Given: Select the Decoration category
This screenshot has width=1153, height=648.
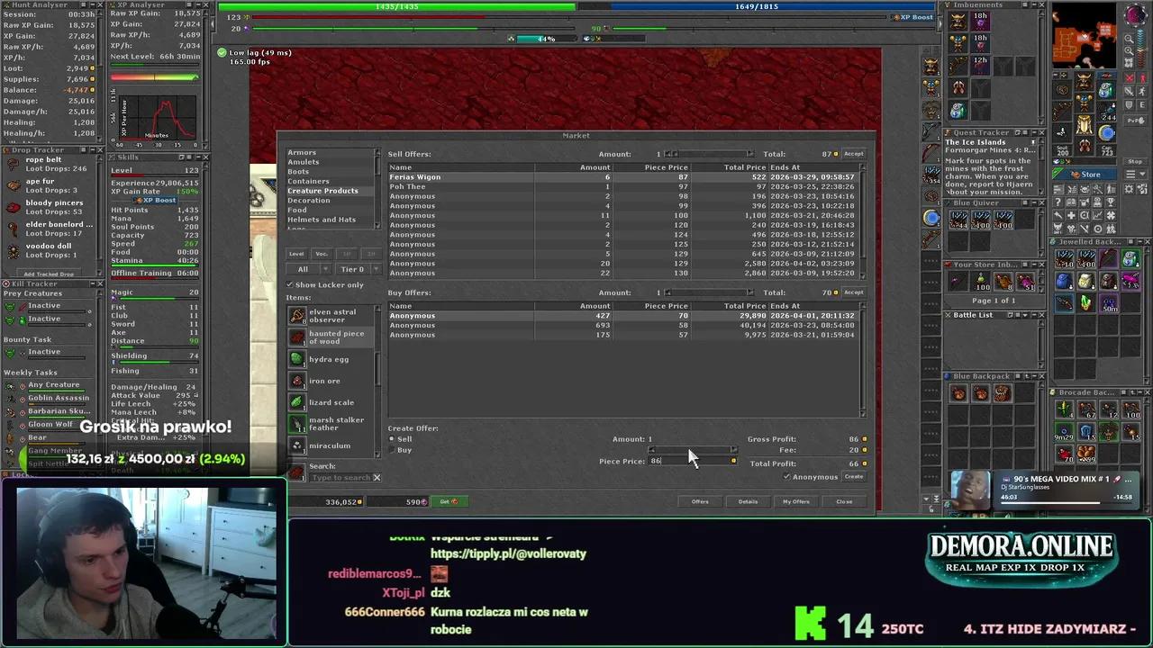Looking at the screenshot, I should click(309, 200).
